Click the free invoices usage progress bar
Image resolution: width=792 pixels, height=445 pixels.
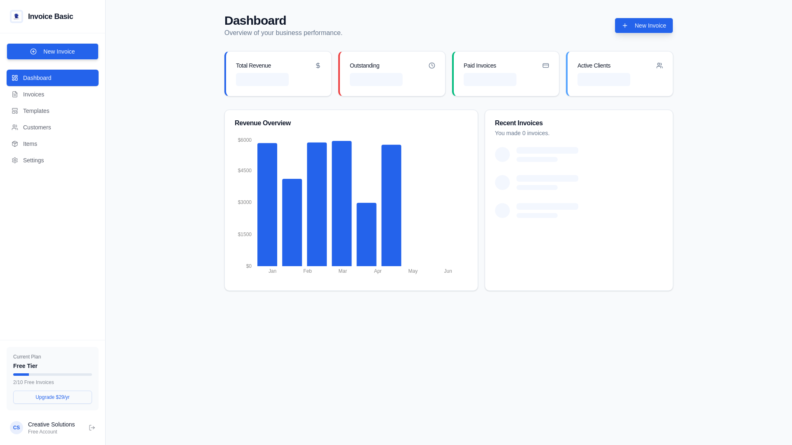coord(52,375)
